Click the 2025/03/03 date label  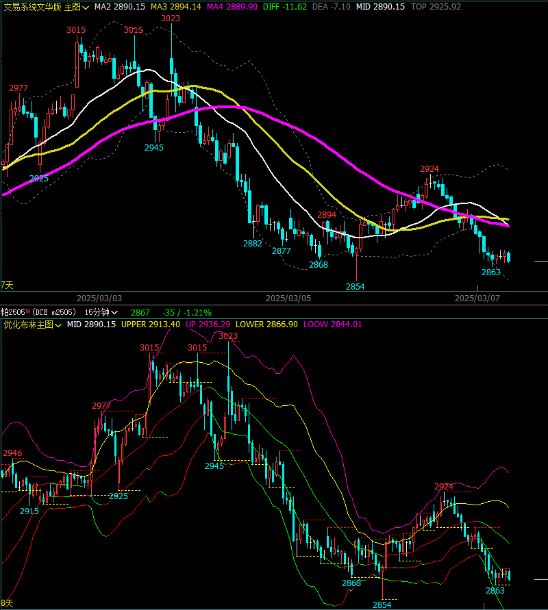click(99, 298)
